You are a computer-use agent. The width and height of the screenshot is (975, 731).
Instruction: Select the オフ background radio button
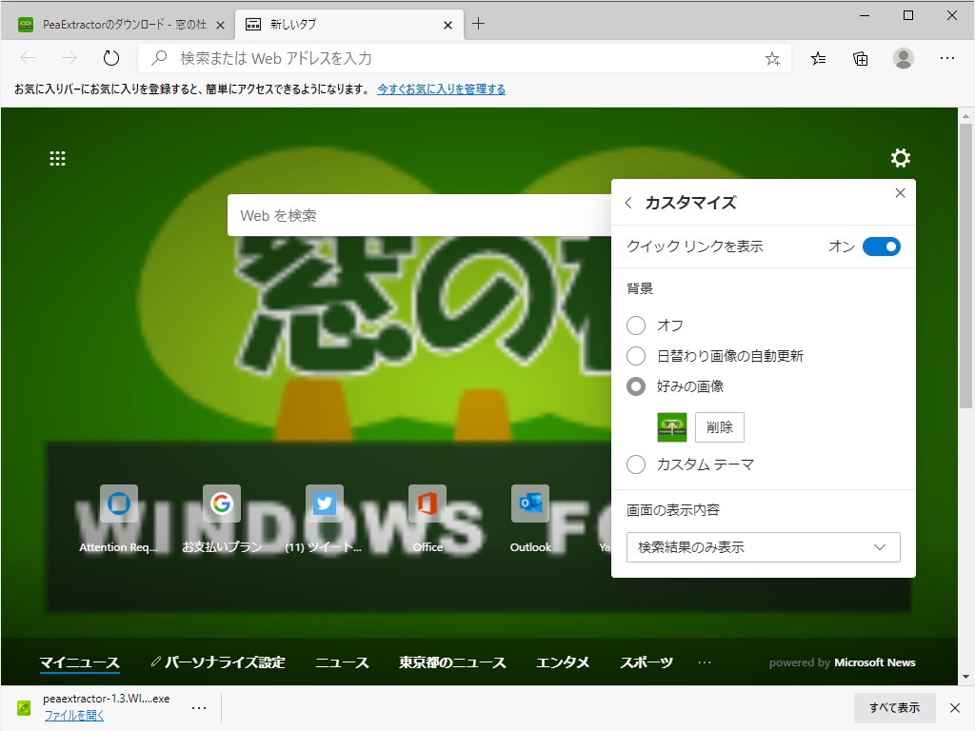[635, 326]
